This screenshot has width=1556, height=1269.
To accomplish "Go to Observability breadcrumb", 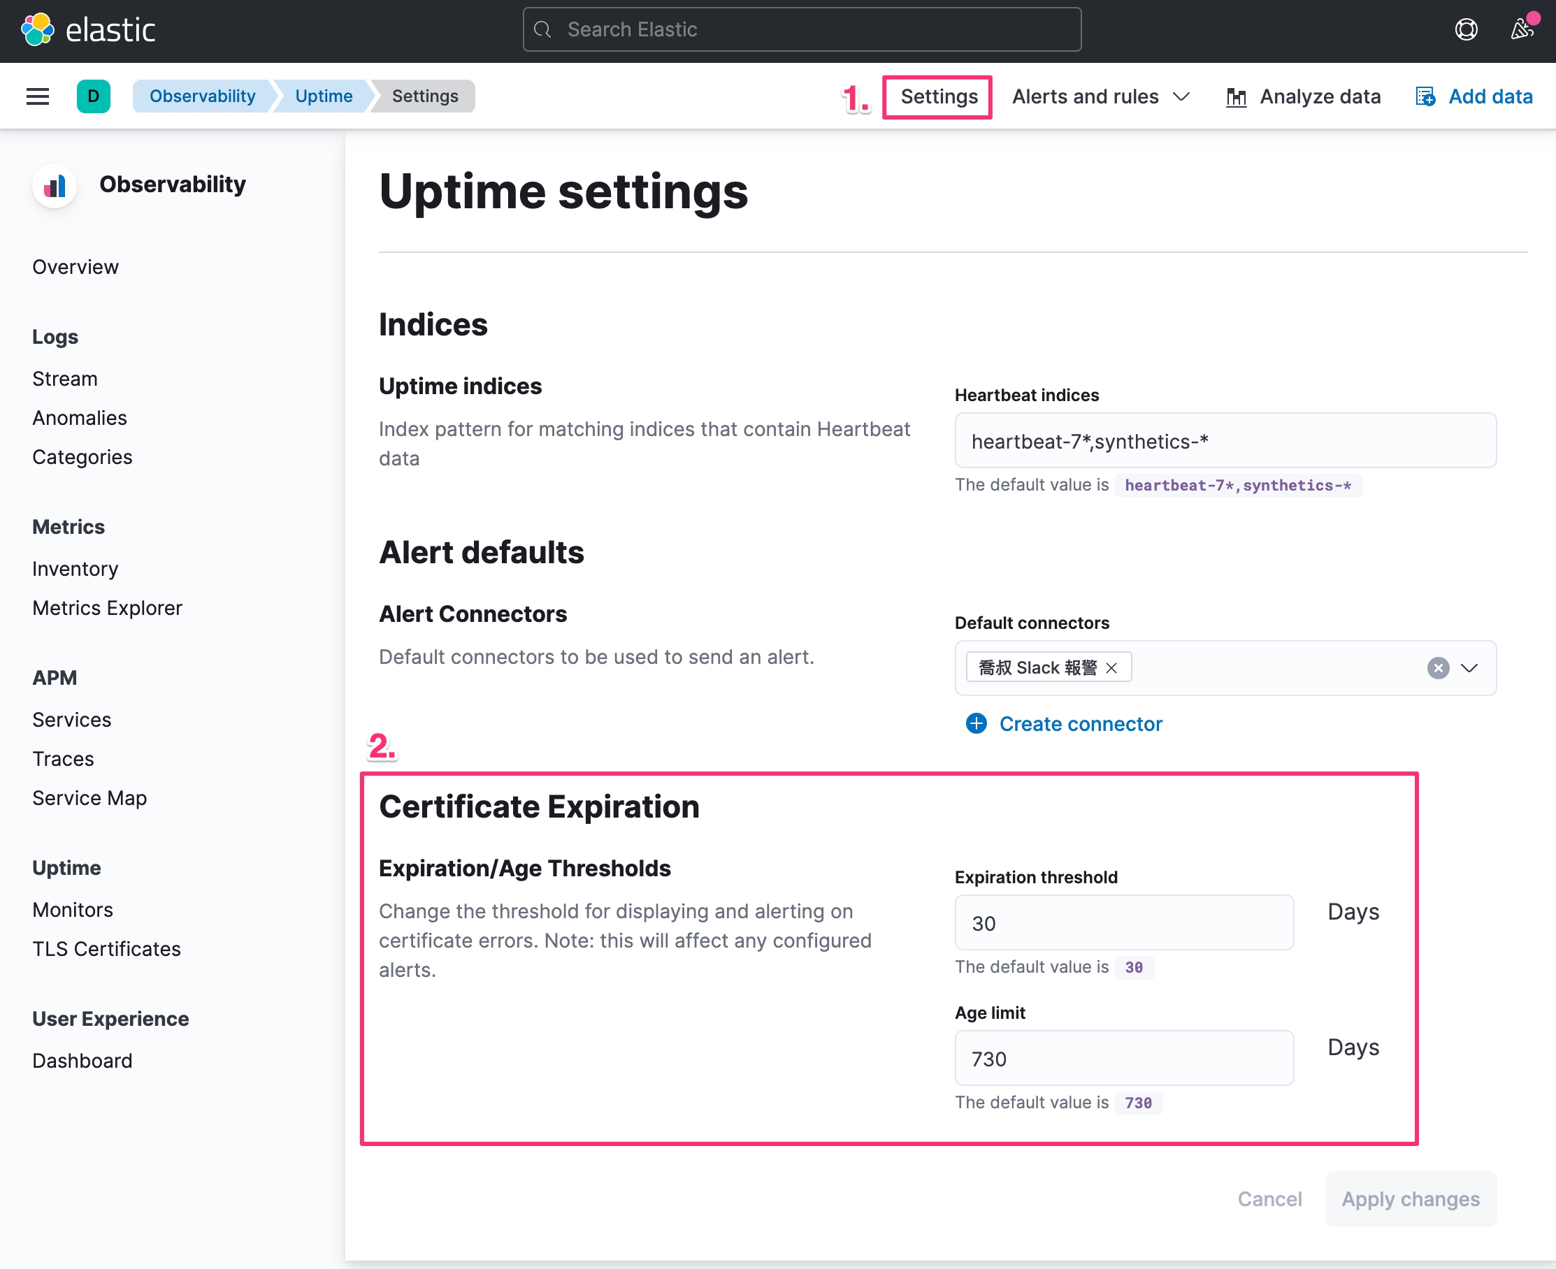I will click(x=203, y=96).
